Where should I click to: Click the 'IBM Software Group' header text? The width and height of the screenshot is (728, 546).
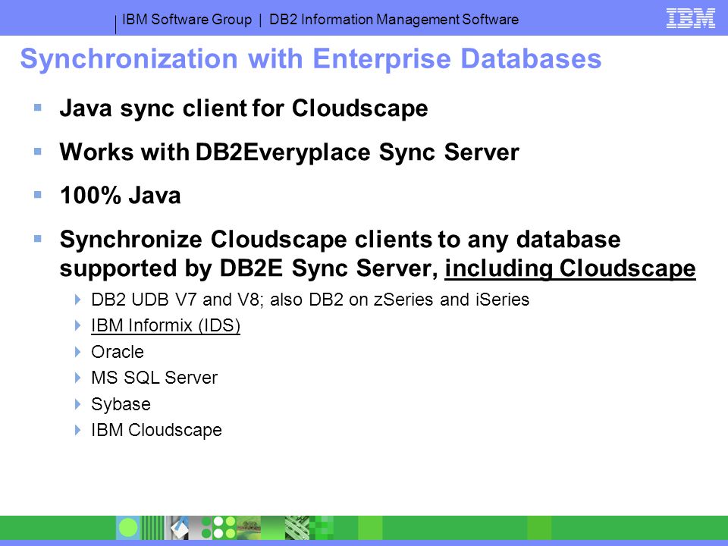tap(187, 20)
